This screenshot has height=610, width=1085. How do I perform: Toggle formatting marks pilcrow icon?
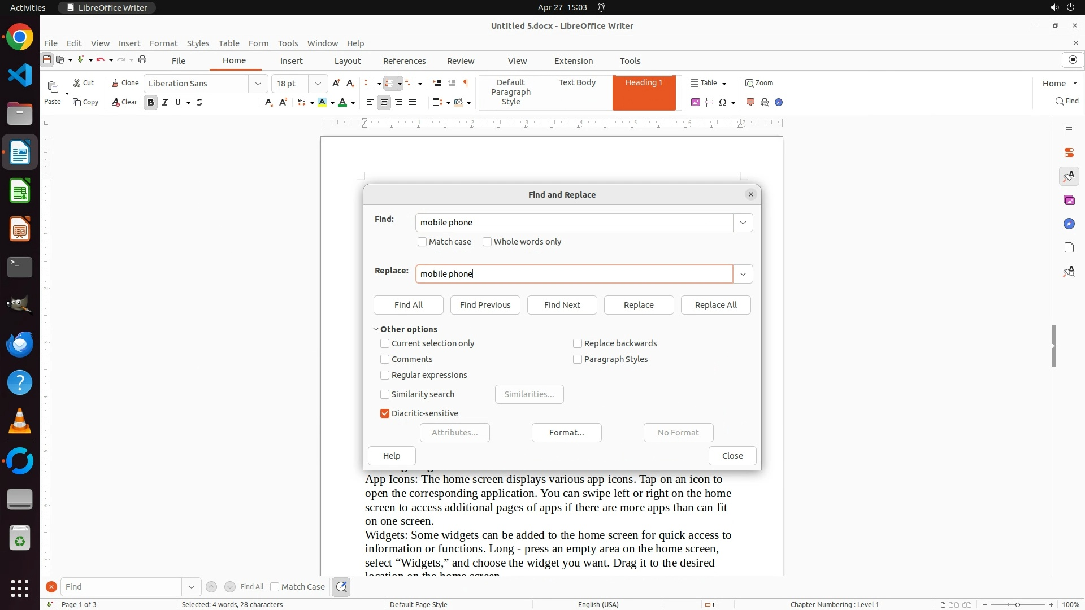[466, 83]
